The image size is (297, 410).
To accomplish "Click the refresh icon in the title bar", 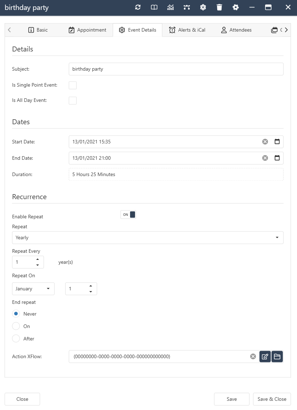I will 138,7.
